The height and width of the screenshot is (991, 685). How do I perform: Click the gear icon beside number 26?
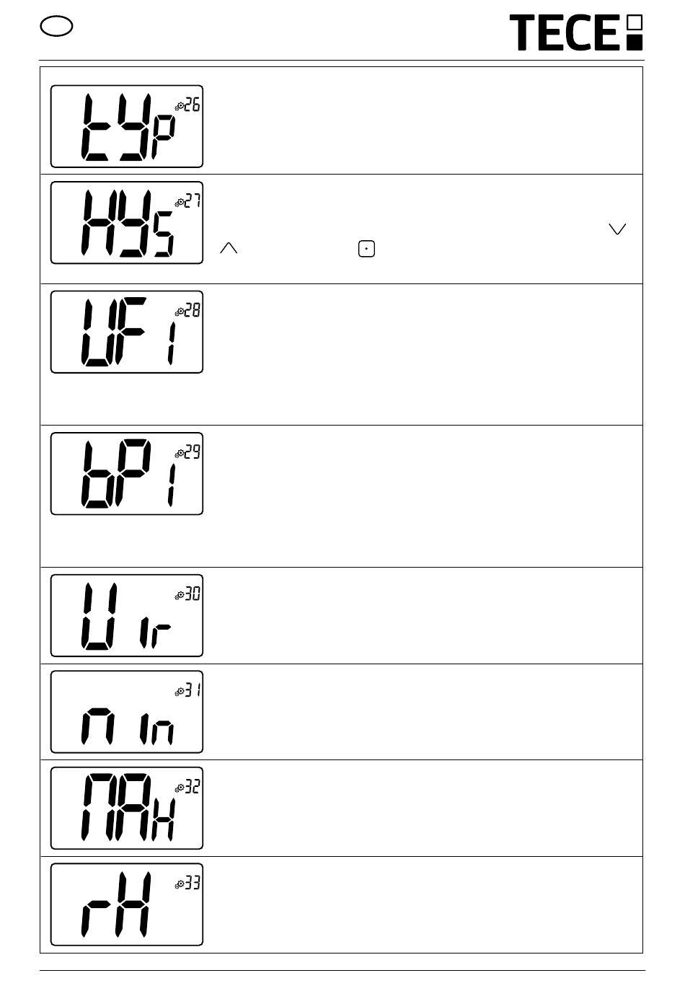click(180, 107)
